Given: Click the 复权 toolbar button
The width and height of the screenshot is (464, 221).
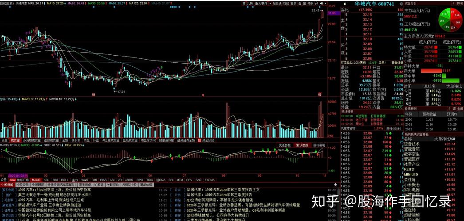Looking at the screenshot, I should point(294,4).
